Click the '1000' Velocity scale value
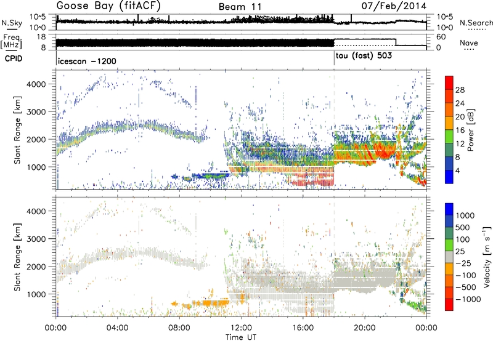 465,215
